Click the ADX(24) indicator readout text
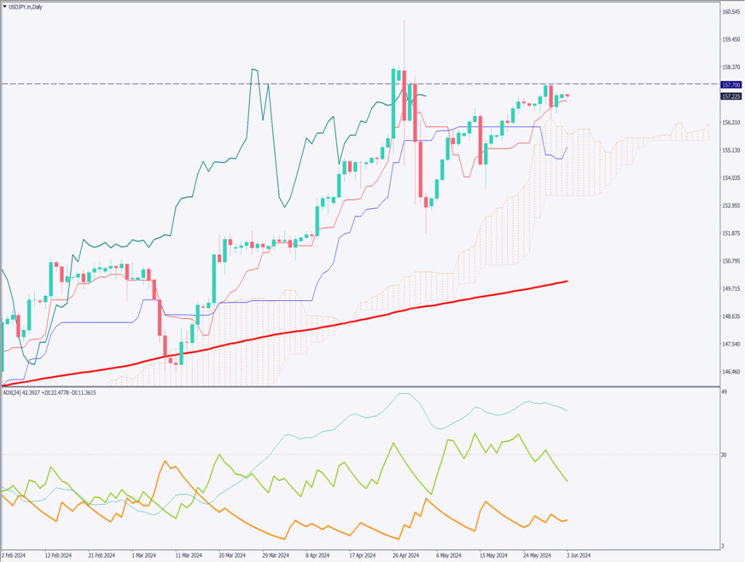745x562 pixels. [48, 393]
